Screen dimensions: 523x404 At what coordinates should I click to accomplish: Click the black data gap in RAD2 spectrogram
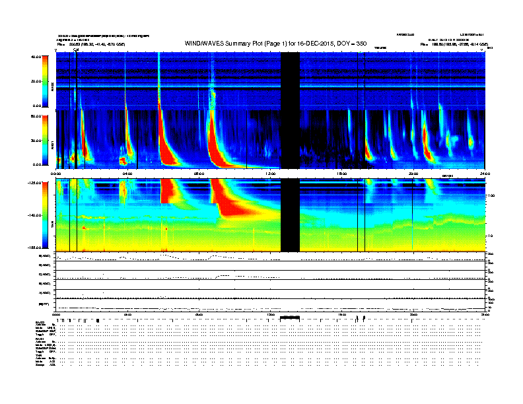click(290, 81)
